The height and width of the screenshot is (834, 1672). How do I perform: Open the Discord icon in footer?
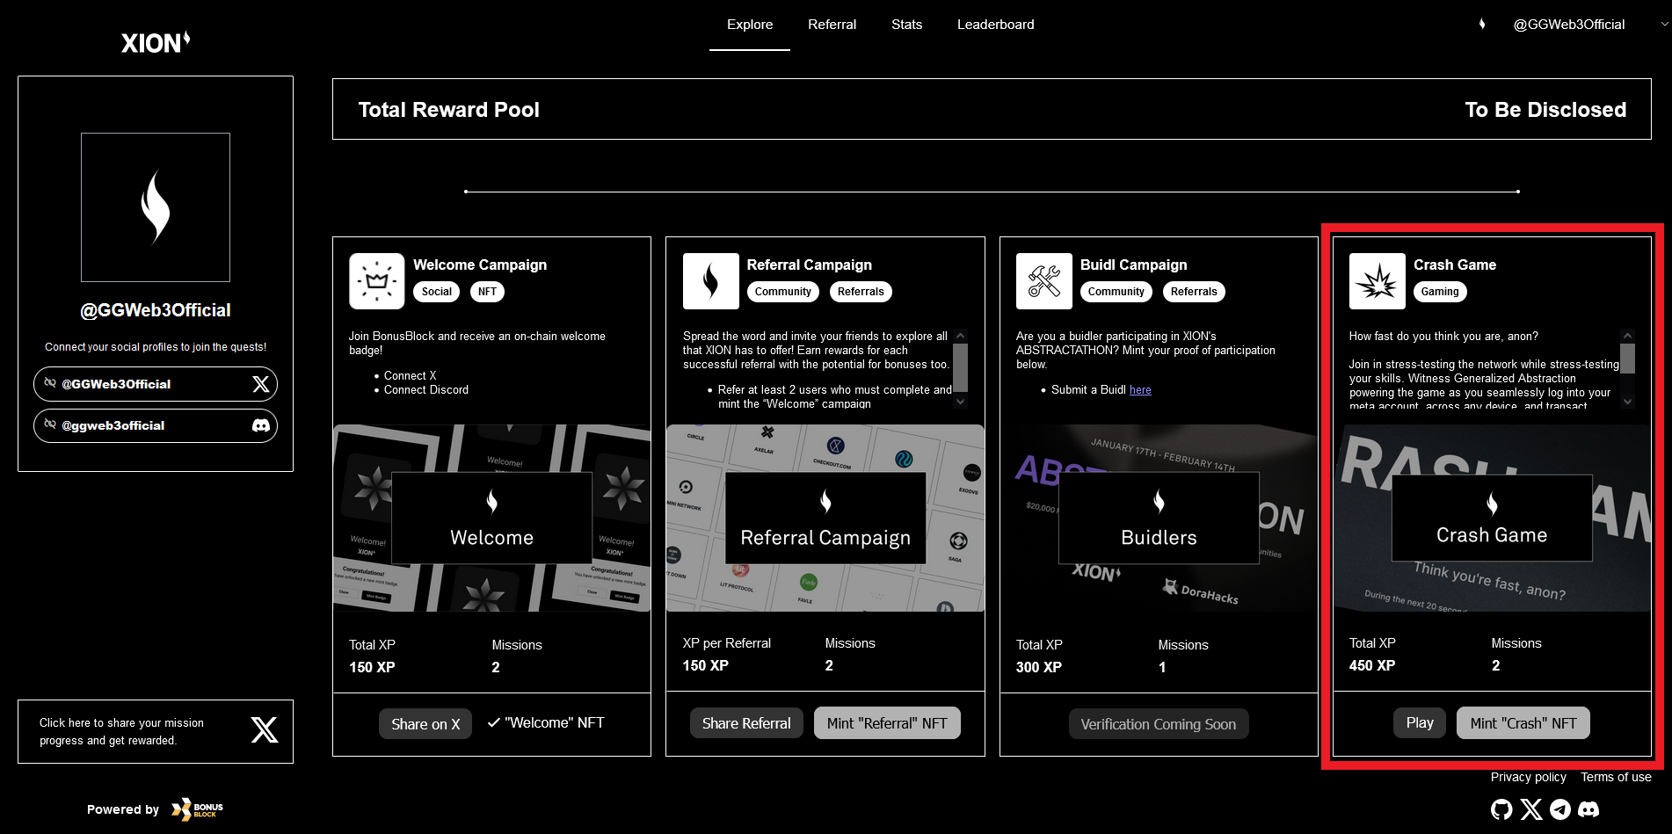point(1588,809)
